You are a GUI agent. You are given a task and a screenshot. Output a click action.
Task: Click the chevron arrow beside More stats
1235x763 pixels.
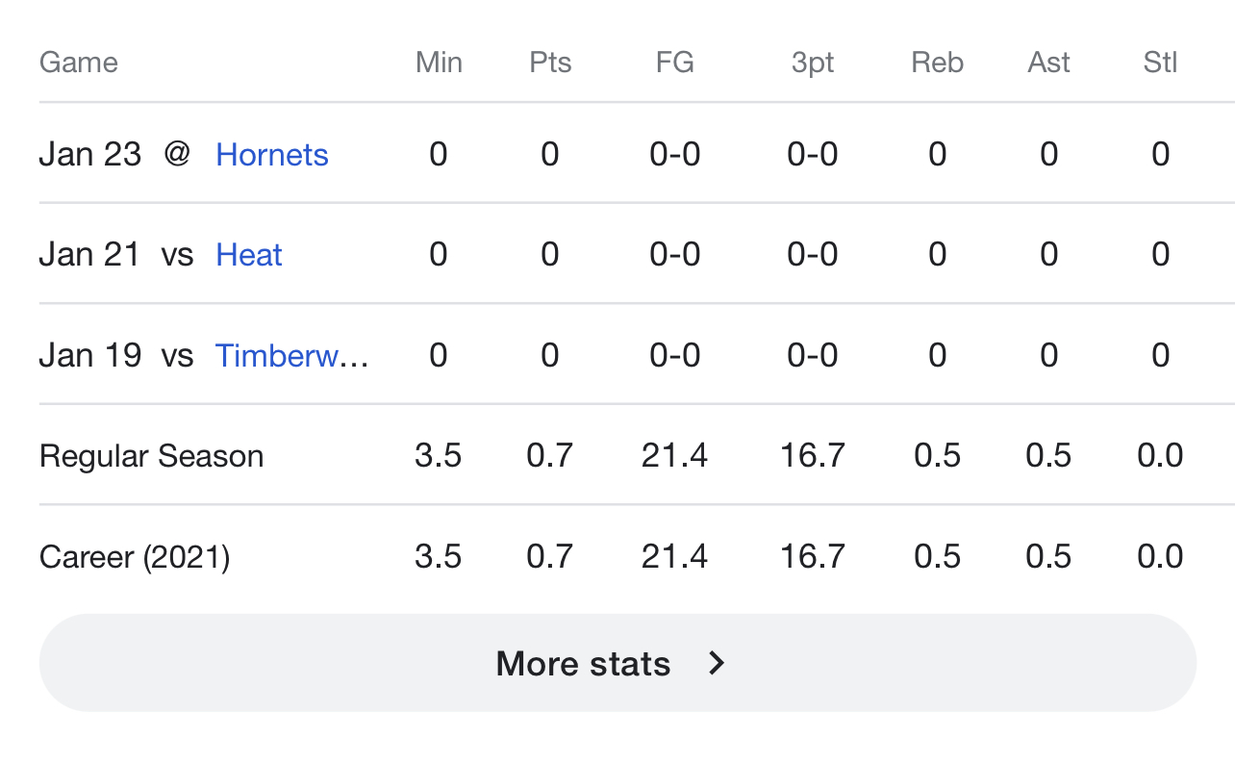tap(716, 663)
